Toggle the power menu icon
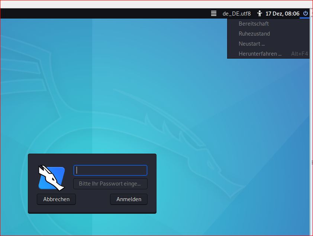 305,13
